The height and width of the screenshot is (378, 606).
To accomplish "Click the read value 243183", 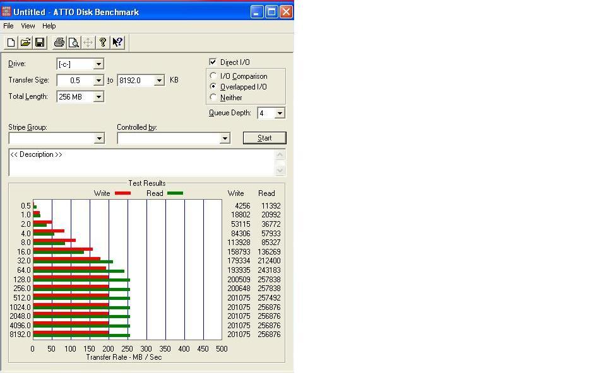I will pos(269,270).
